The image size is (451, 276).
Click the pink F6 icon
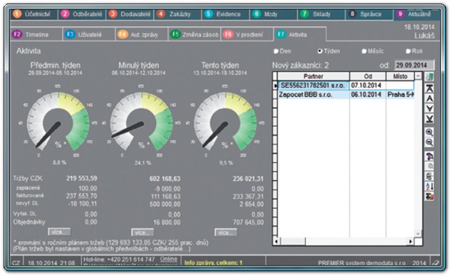228,35
